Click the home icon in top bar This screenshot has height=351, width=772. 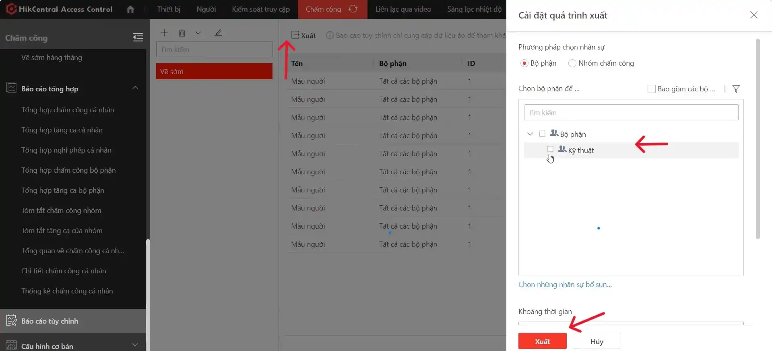point(130,9)
